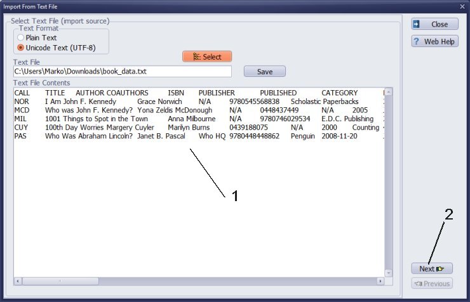
Task: Choose the Unicode Text (UTF-8) radio button
Action: tap(21, 48)
